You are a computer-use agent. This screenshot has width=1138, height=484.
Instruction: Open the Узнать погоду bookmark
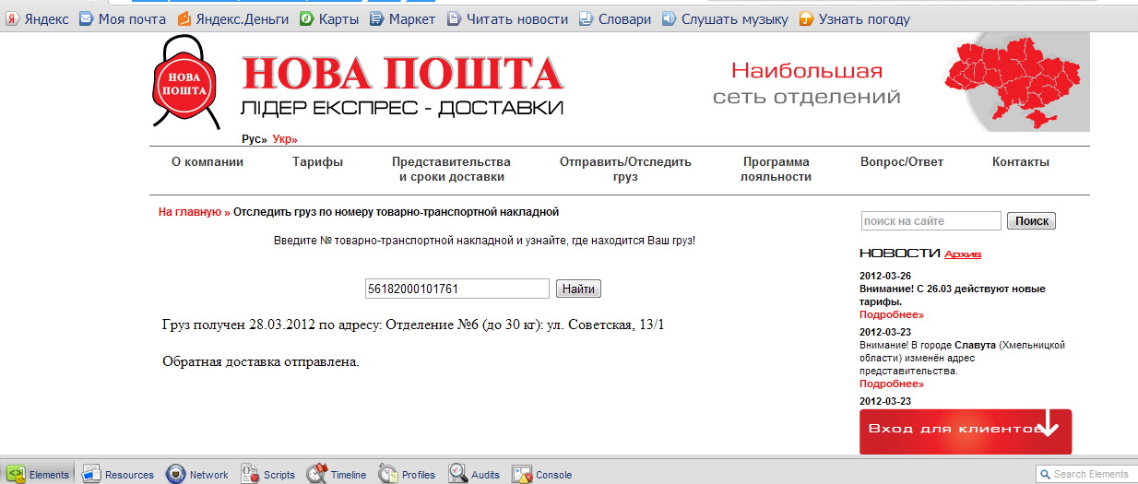(854, 18)
